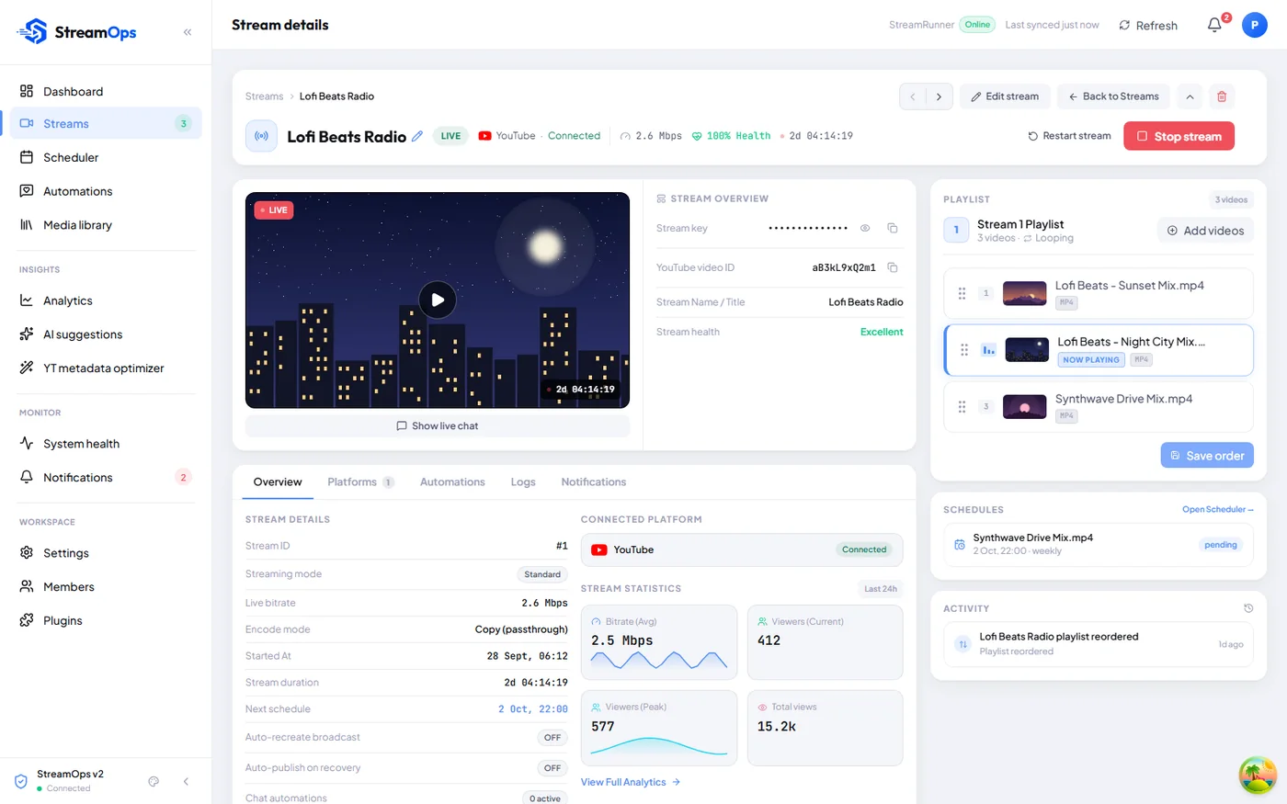This screenshot has height=804, width=1287.
Task: Switch to the Logs tab
Action: click(523, 481)
